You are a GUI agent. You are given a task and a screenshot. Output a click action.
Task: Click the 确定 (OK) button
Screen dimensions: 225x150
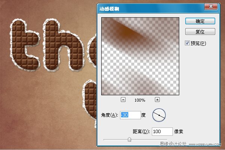point(200,21)
